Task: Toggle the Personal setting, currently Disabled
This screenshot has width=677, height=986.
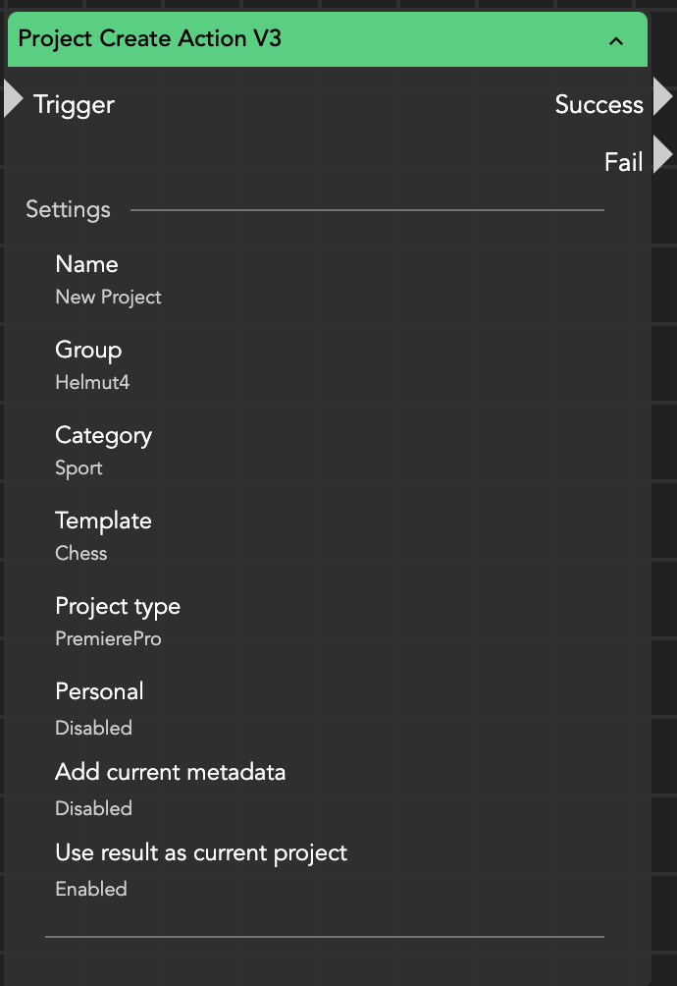Action: coord(93,728)
